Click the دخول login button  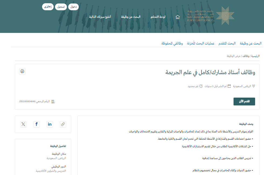click(73, 7)
